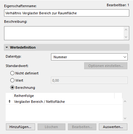Select the Verglaster Bereich / Nettofläche row
The image size is (133, 134).
[64, 102]
